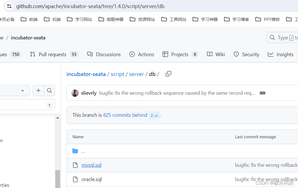Open the 学习网站 bookmark folder
The height and width of the screenshot is (188, 298).
point(79,19)
